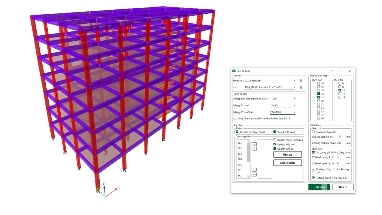Click the C/lệch đk trong 1 thớ field

tap(341, 157)
